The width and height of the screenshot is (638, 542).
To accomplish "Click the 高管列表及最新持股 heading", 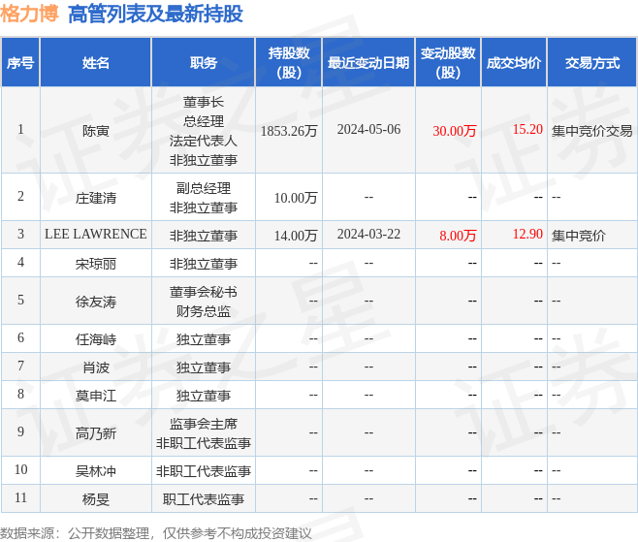I will (x=155, y=14).
